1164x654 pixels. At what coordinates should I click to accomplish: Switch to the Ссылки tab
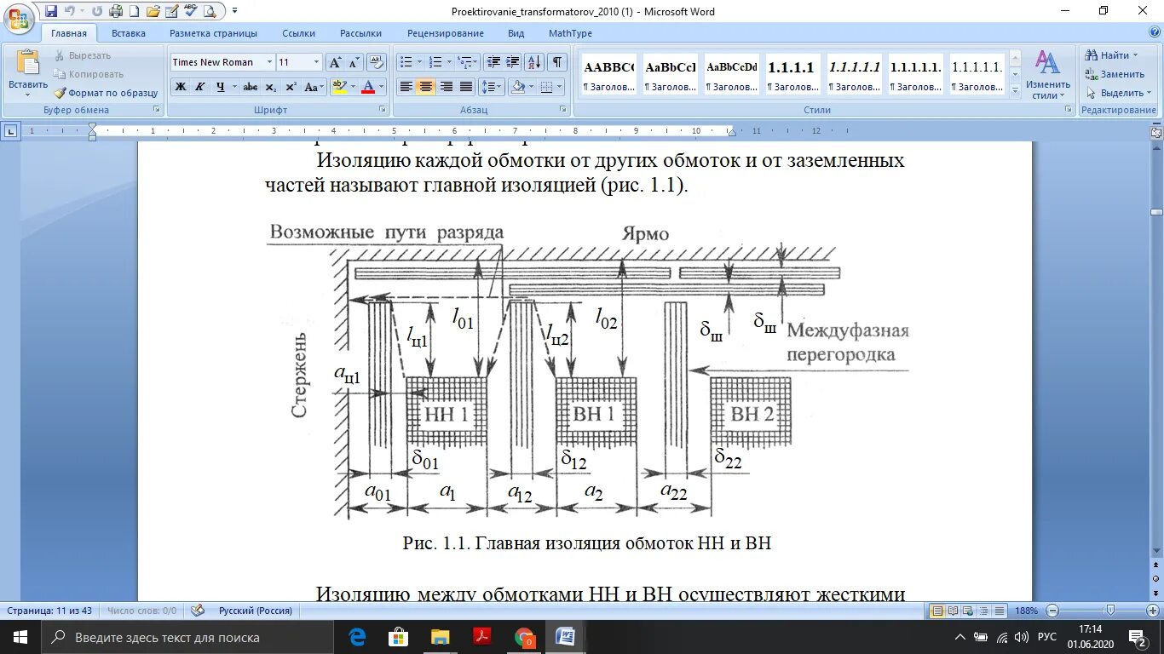tap(299, 33)
